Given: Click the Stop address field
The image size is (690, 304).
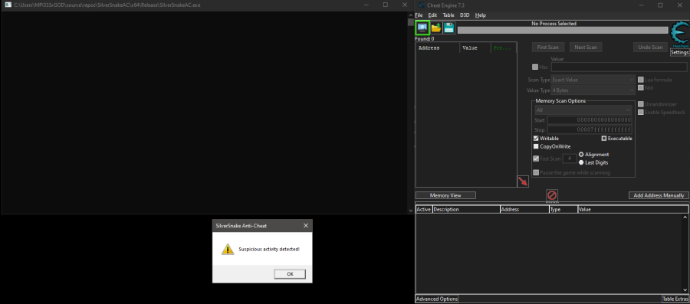Looking at the screenshot, I should (590, 130).
